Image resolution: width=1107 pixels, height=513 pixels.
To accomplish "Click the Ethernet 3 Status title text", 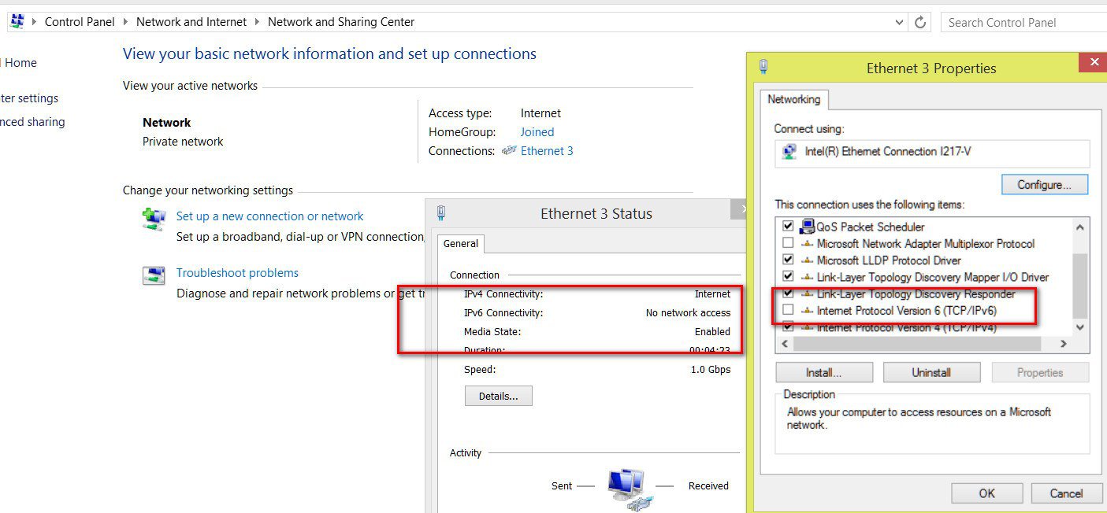I will [596, 213].
